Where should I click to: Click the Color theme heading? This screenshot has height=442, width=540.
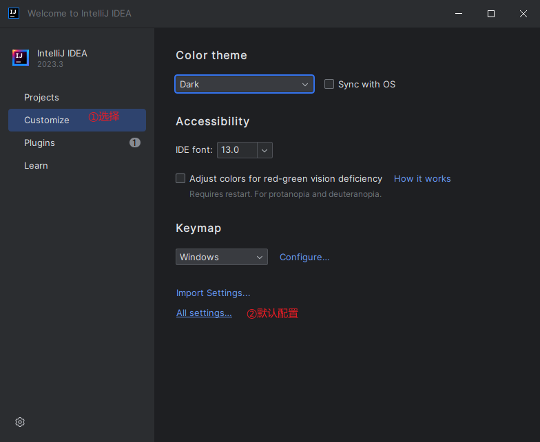(x=211, y=55)
